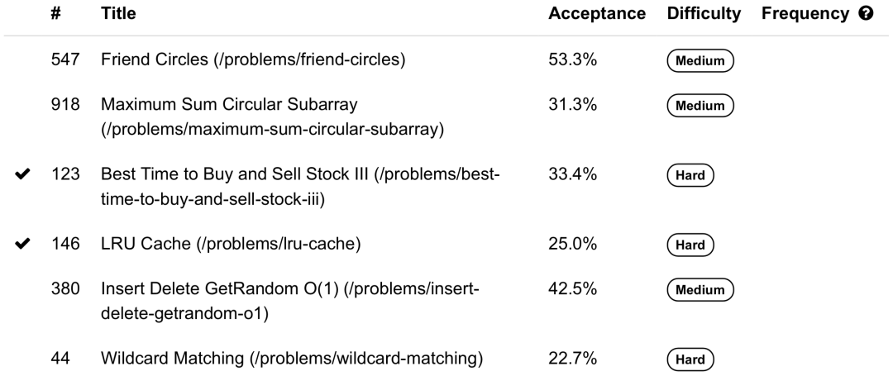Sort by the Difficulty column header
The height and width of the screenshot is (376, 893).
(x=704, y=14)
